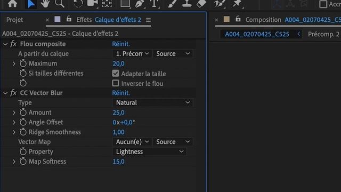This screenshot has height=192, width=341.
Task: Open the Effets panel hamburger menu
Action: 148,20
